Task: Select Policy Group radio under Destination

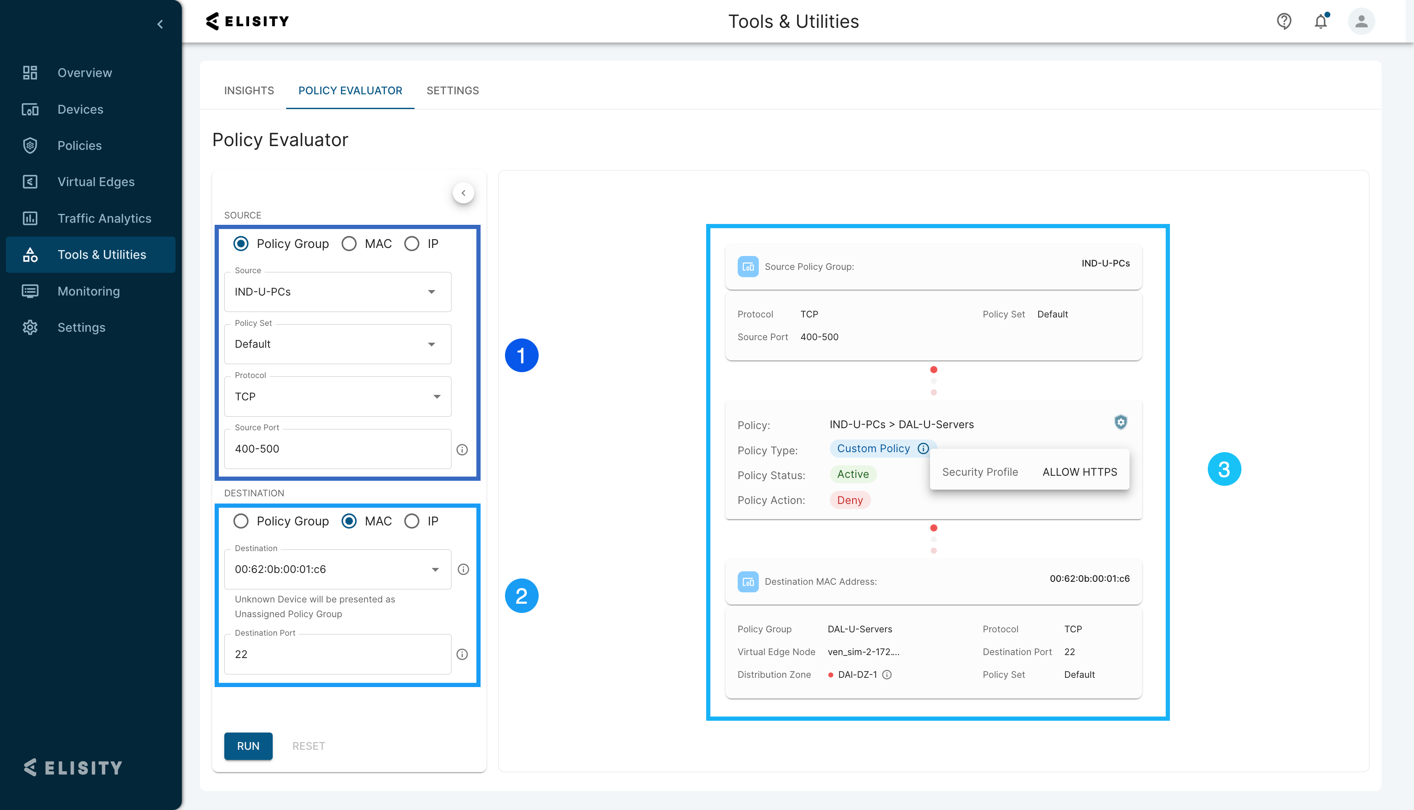Action: (x=241, y=521)
